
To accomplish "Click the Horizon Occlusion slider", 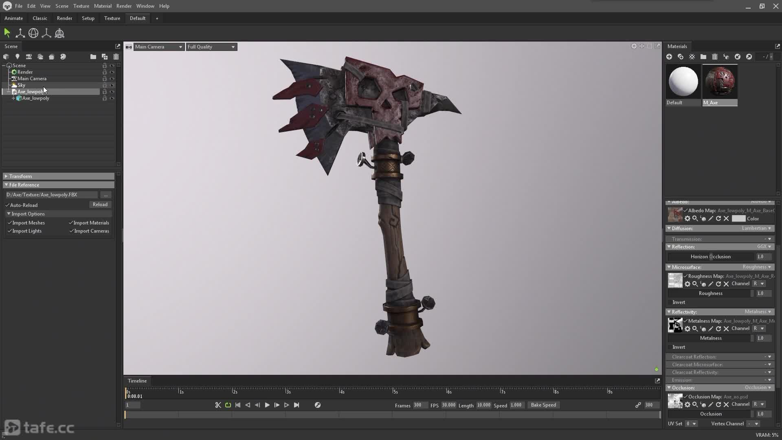I will coord(711,257).
